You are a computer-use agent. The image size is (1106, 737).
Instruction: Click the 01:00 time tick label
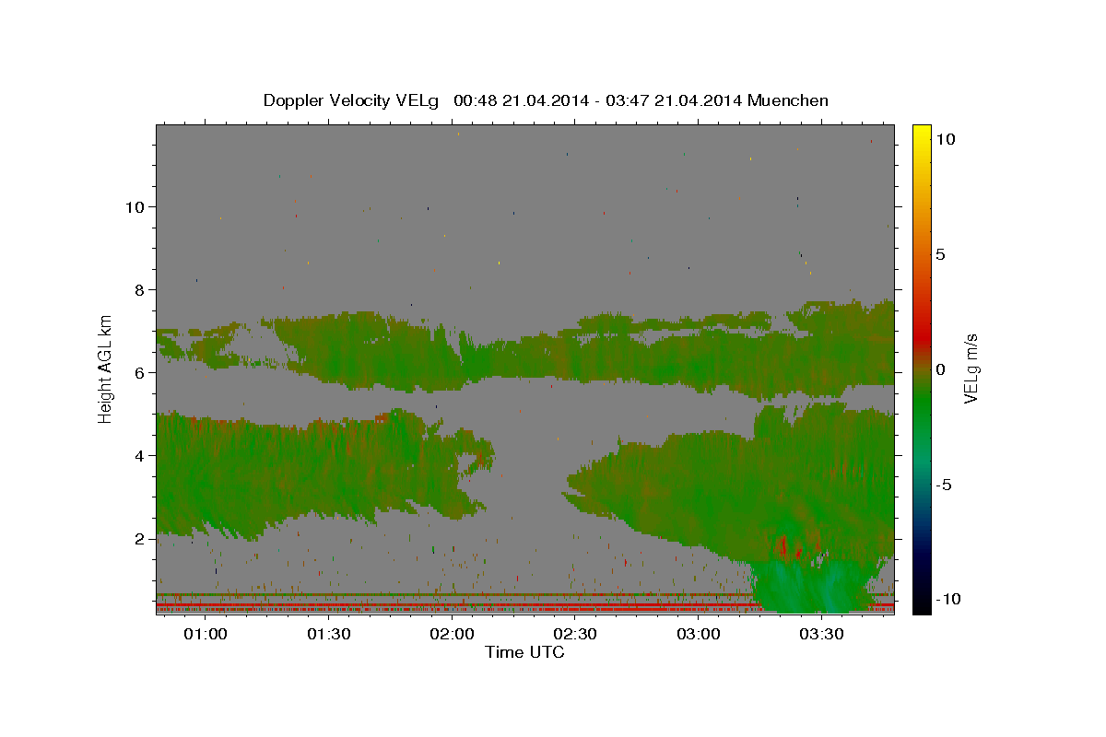tap(205, 635)
